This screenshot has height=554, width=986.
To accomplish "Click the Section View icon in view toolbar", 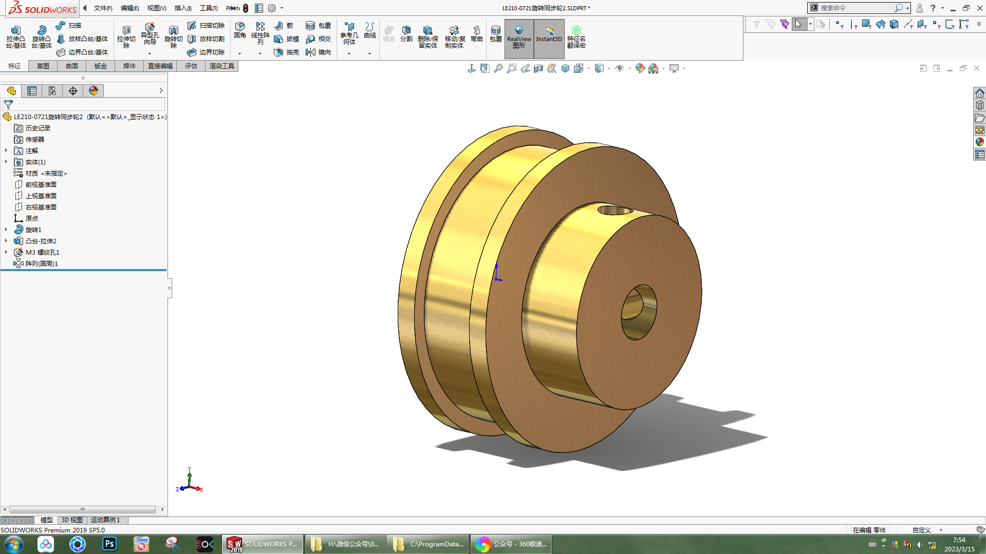I will click(538, 68).
